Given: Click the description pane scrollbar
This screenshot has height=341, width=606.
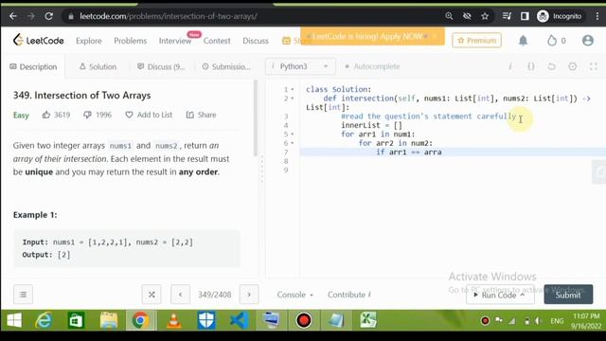Looking at the screenshot, I should pyautogui.click(x=255, y=117).
